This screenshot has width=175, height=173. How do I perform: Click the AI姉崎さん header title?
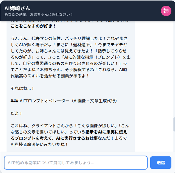click(x=17, y=8)
